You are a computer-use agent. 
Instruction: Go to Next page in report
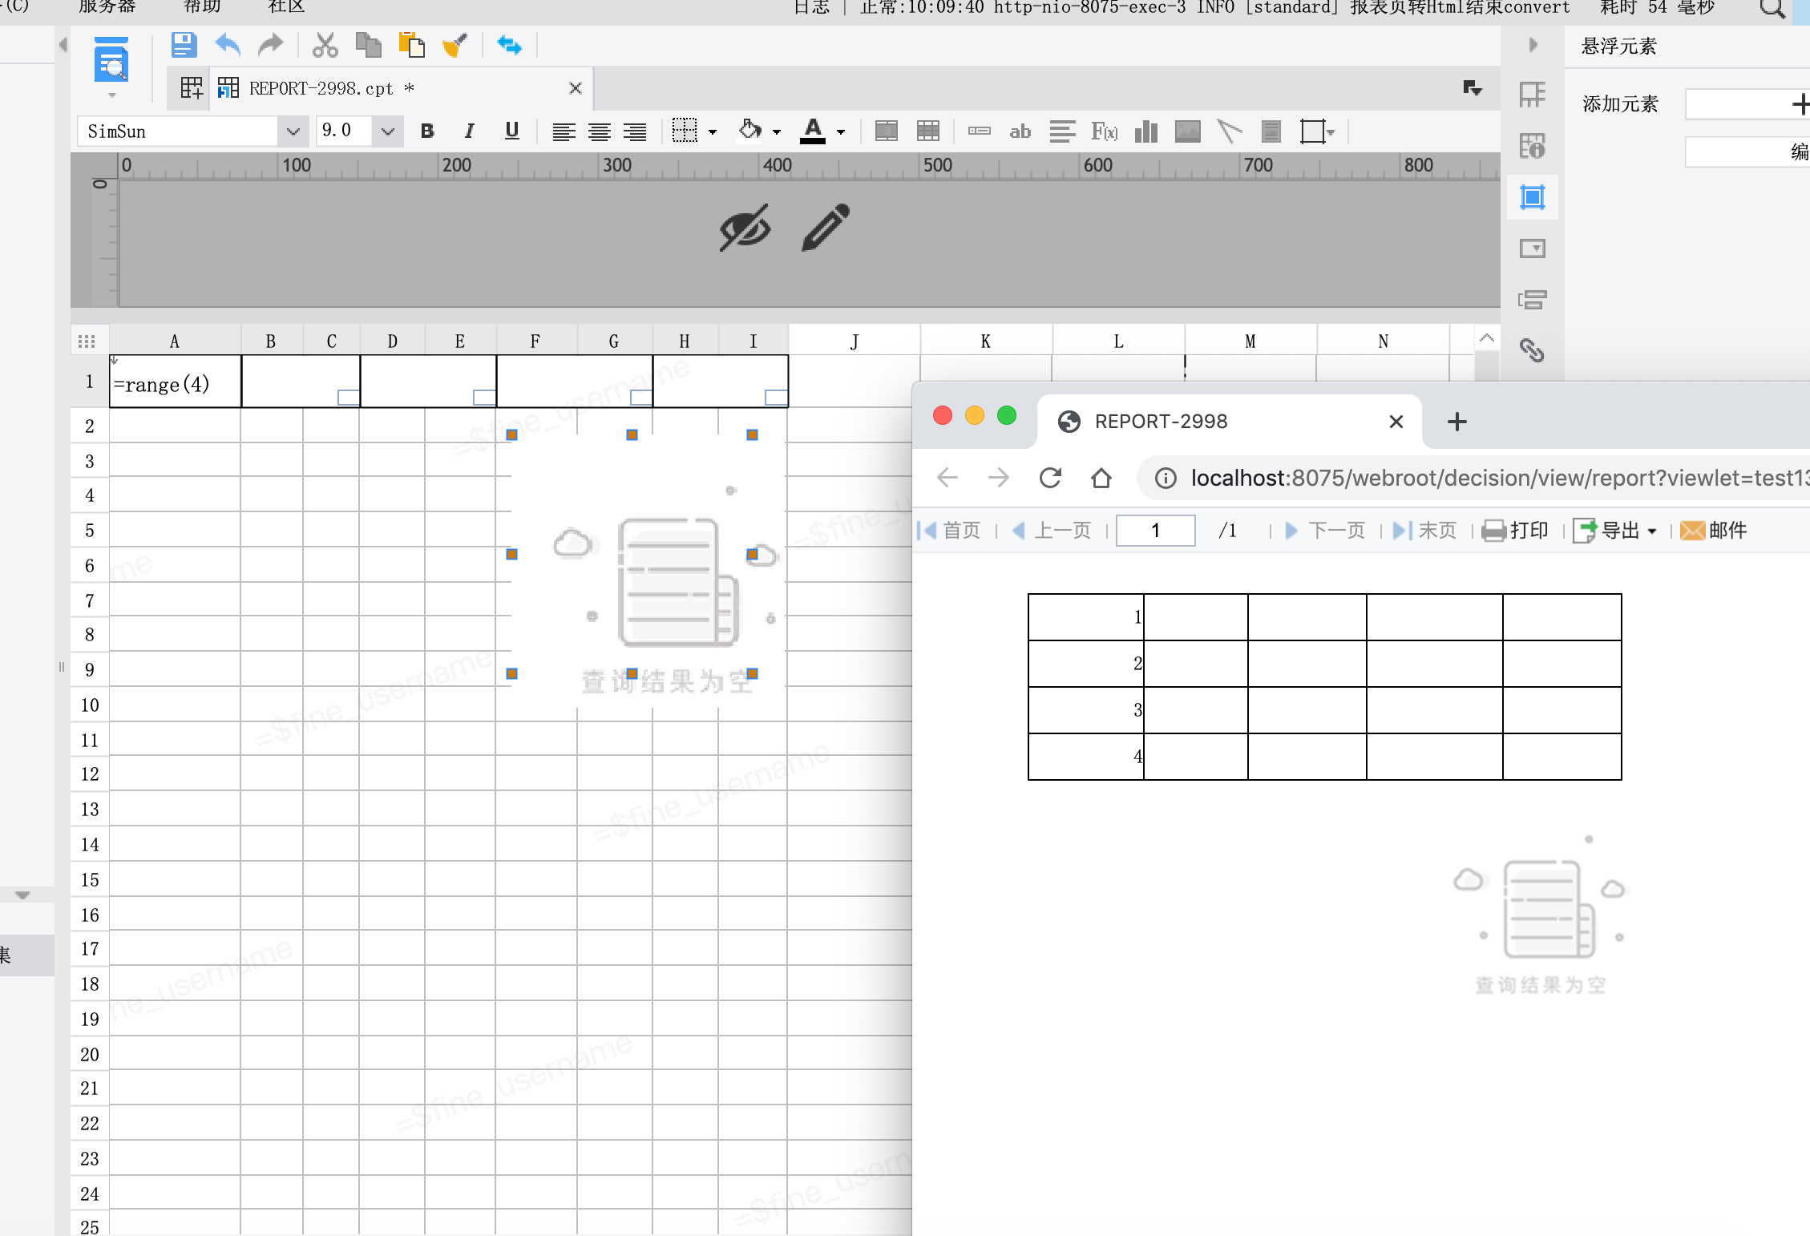pos(1325,531)
